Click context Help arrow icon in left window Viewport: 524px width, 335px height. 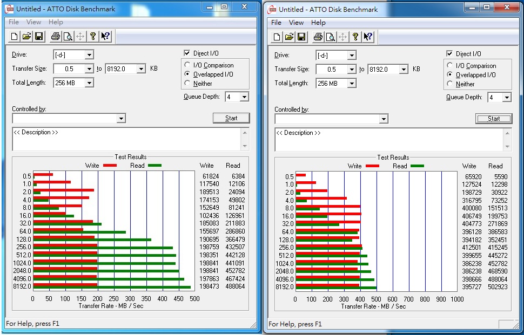click(105, 36)
